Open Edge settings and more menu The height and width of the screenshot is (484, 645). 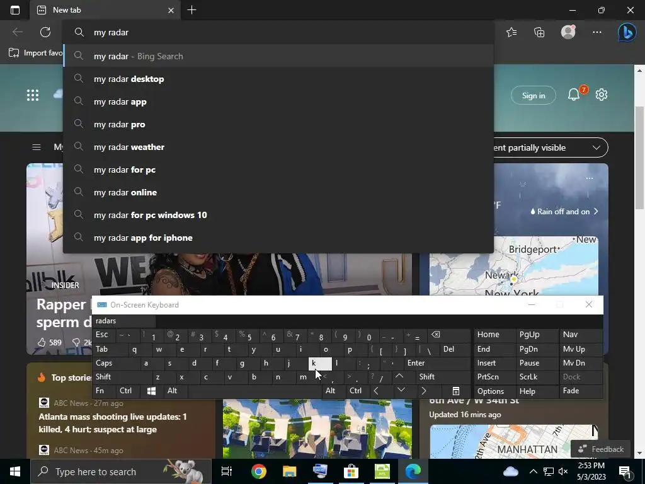597,32
